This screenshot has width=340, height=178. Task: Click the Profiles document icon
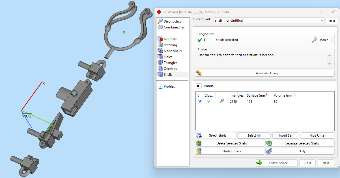click(160, 86)
